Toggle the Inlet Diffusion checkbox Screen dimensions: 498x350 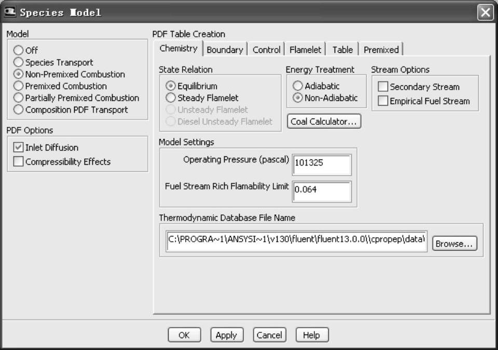click(19, 147)
